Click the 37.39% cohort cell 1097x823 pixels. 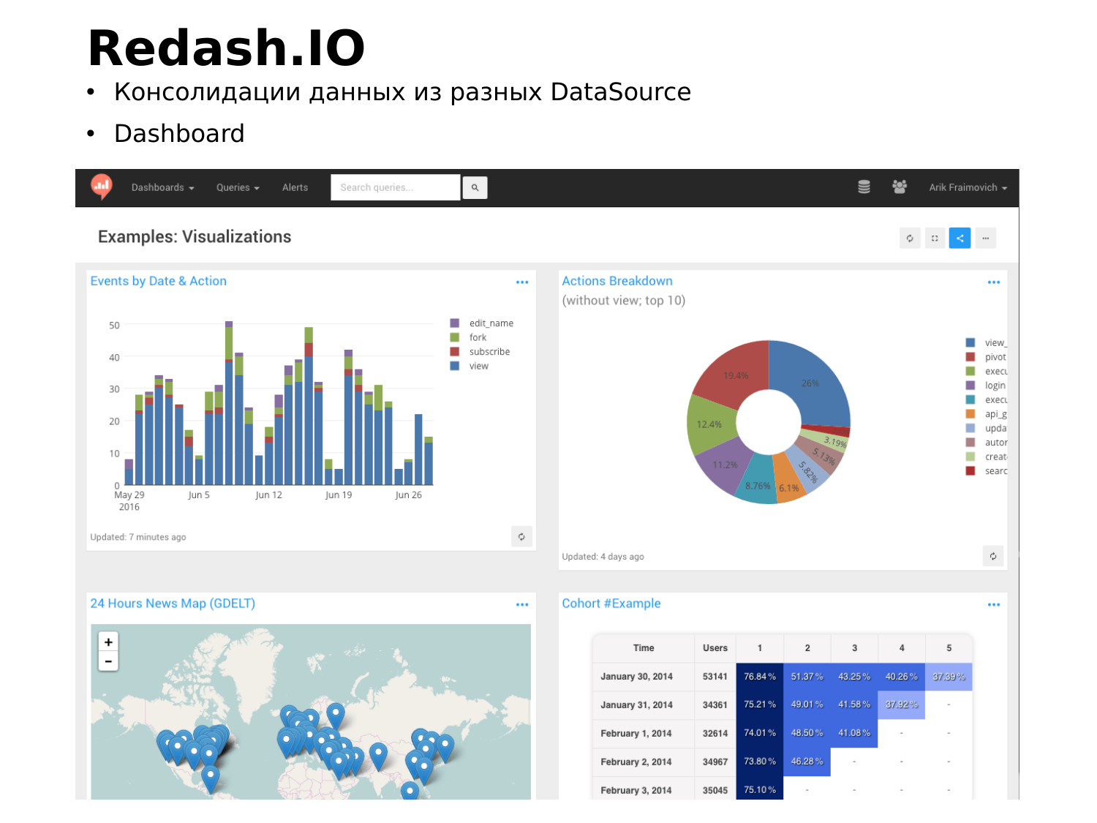click(949, 677)
